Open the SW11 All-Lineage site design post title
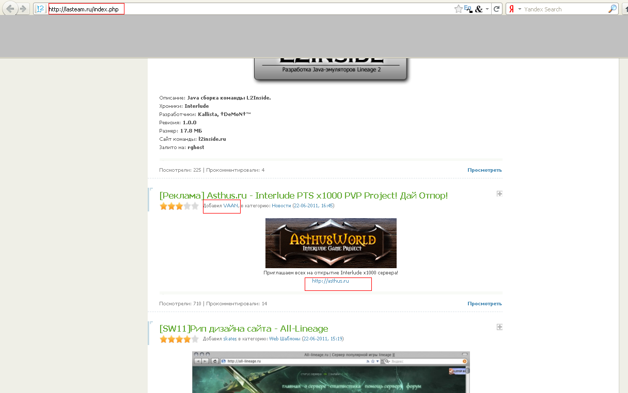Screen dimensions: 628x393 pyautogui.click(x=244, y=329)
